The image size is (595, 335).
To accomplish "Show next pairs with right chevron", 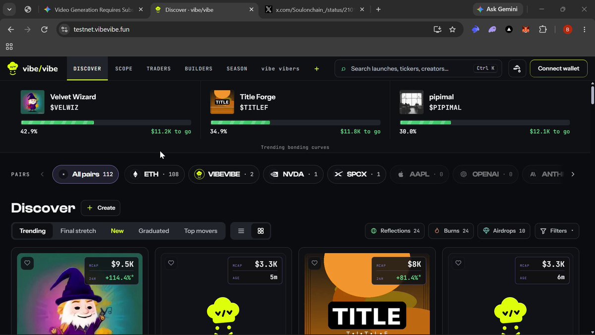I will [573, 174].
